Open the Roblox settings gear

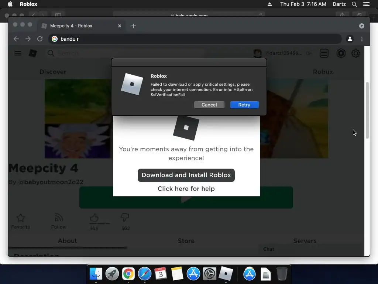pos(355,53)
